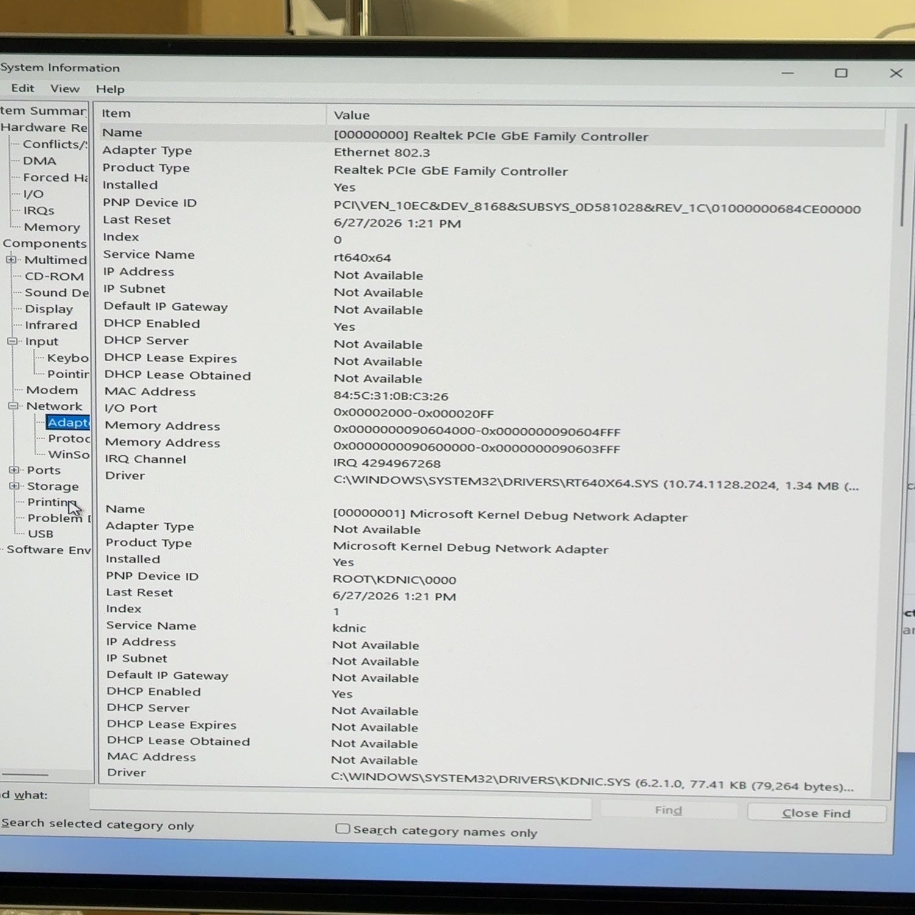This screenshot has width=915, height=915.
Task: Select the IRQs tree item
Action: pyautogui.click(x=39, y=210)
